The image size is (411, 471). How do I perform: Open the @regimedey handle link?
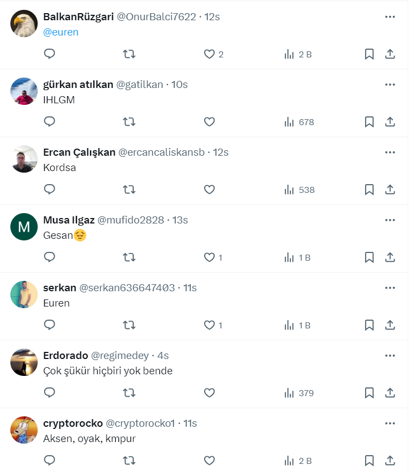pos(120,356)
